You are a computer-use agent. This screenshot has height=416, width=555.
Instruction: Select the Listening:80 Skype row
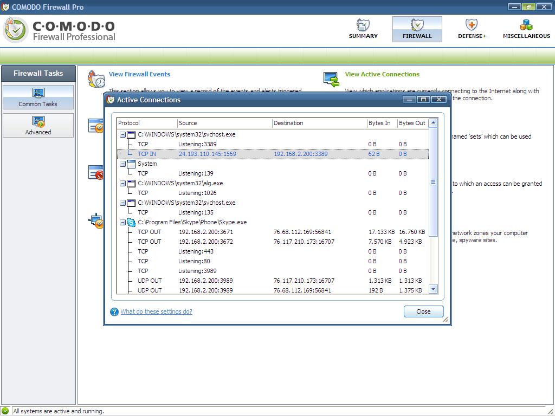pos(273,261)
